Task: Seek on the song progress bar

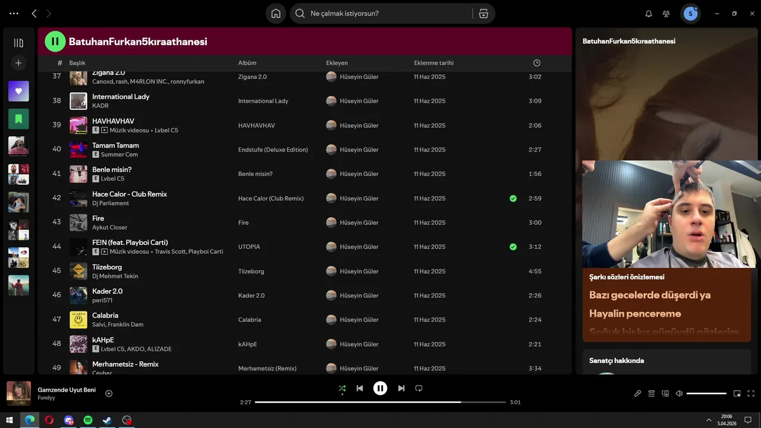Action: click(380, 402)
